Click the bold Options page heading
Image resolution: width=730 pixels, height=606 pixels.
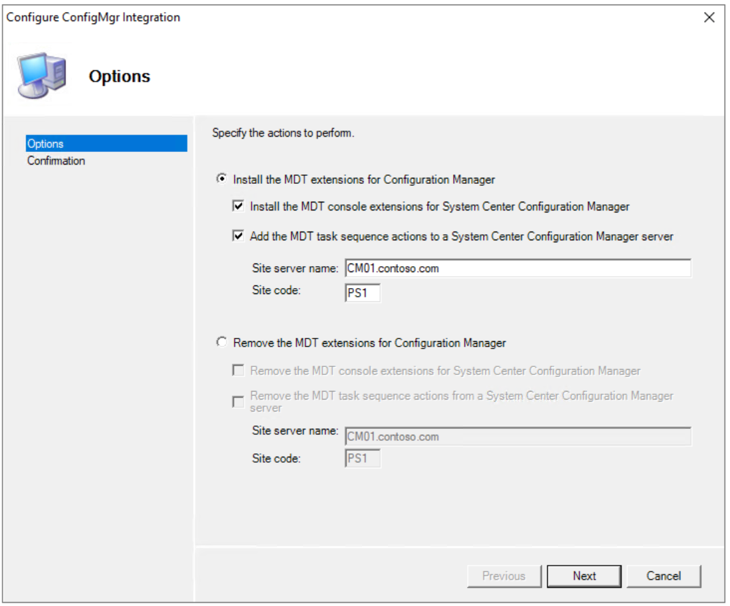point(120,76)
